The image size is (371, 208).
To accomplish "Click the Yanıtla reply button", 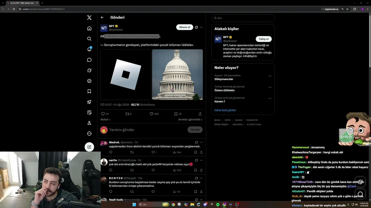I will point(195,130).
